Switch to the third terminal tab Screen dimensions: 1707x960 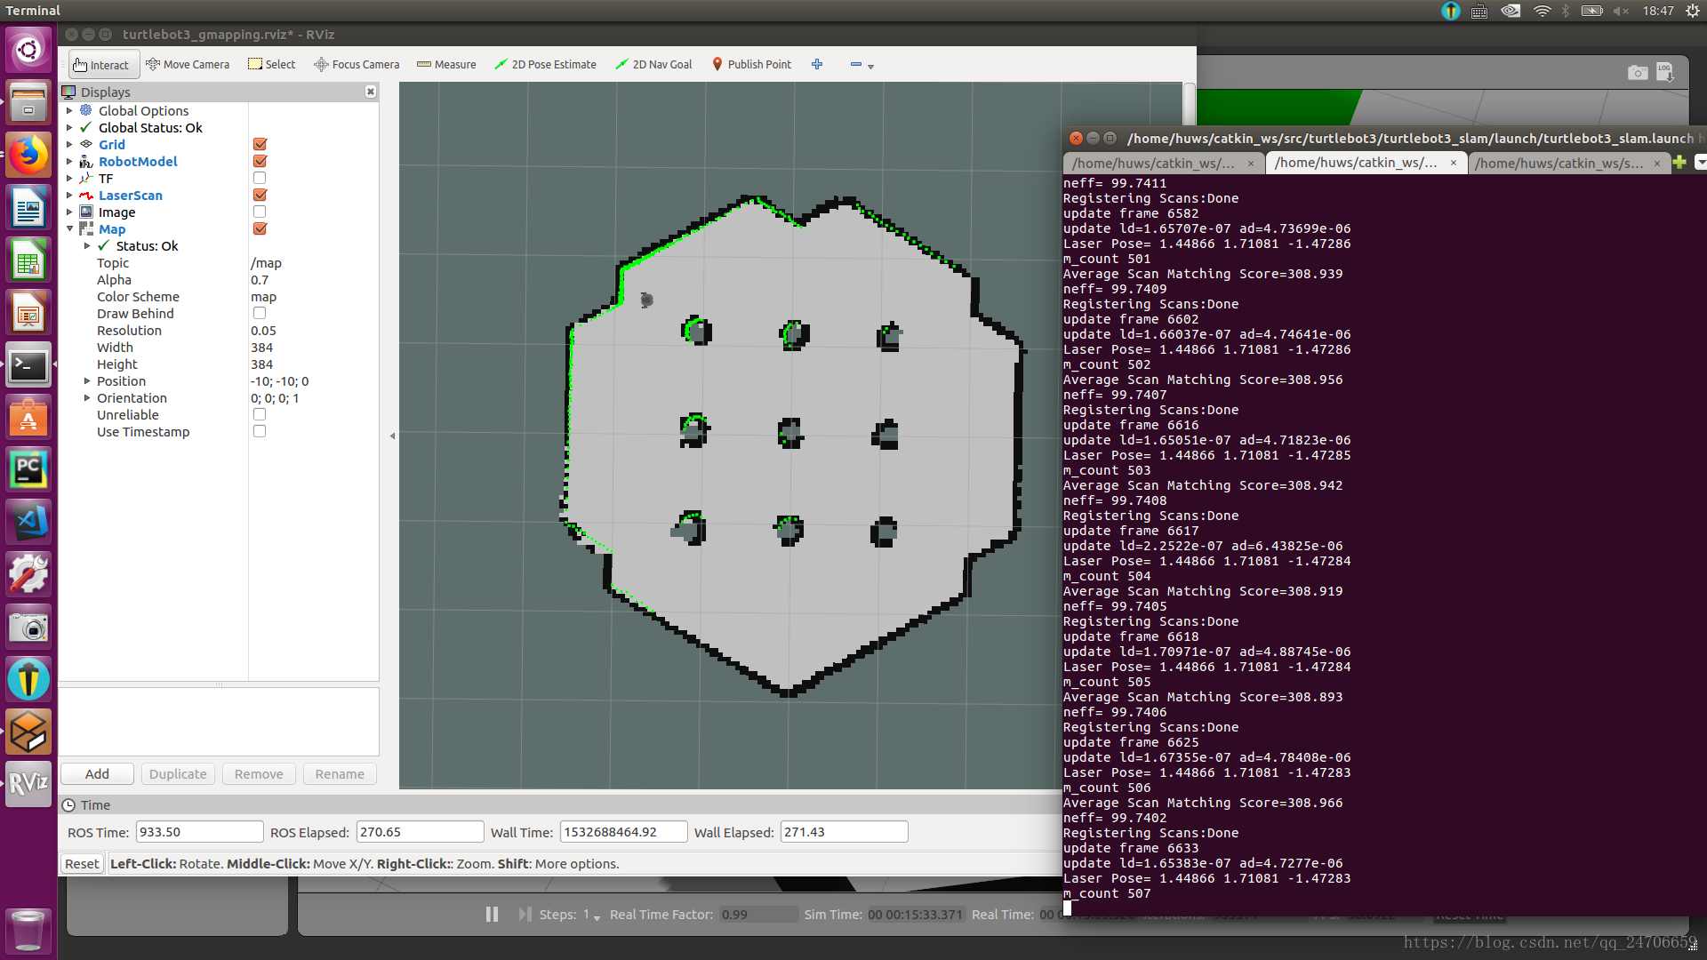[1559, 164]
